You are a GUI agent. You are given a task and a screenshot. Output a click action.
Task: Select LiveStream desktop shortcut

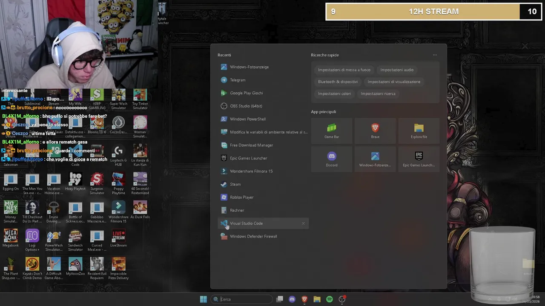(118, 238)
